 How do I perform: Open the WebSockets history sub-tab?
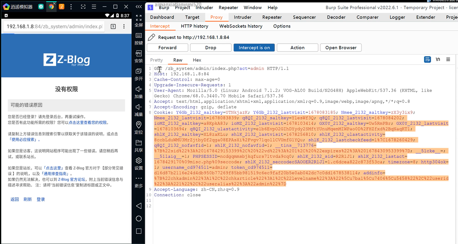[241, 26]
